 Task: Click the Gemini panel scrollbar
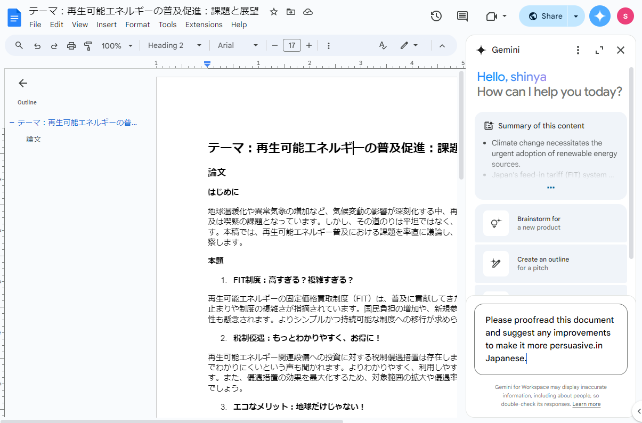pos(631,162)
